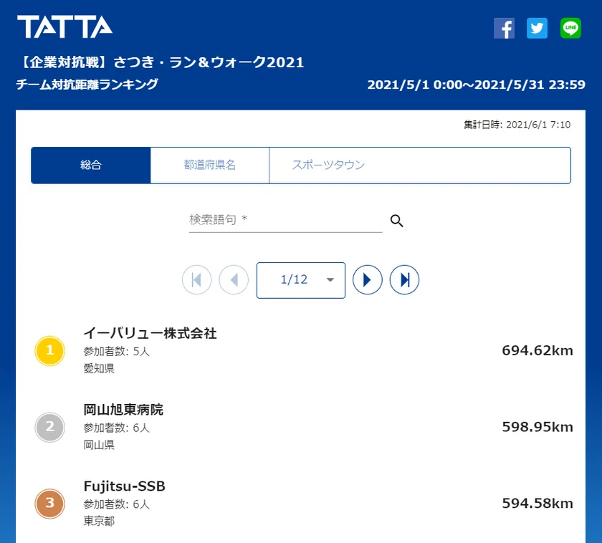Click the TATTA logo
Screen dimensions: 602x543
pos(64,27)
